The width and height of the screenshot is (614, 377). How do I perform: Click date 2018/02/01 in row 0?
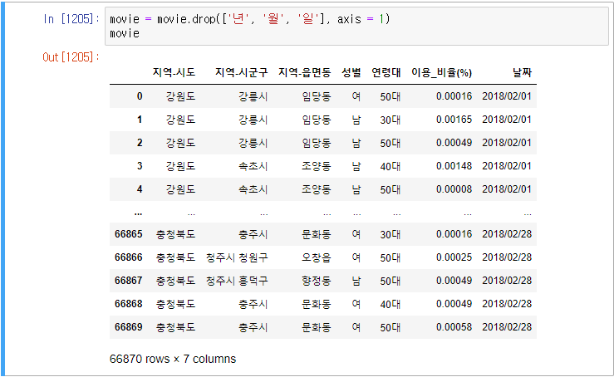507,96
